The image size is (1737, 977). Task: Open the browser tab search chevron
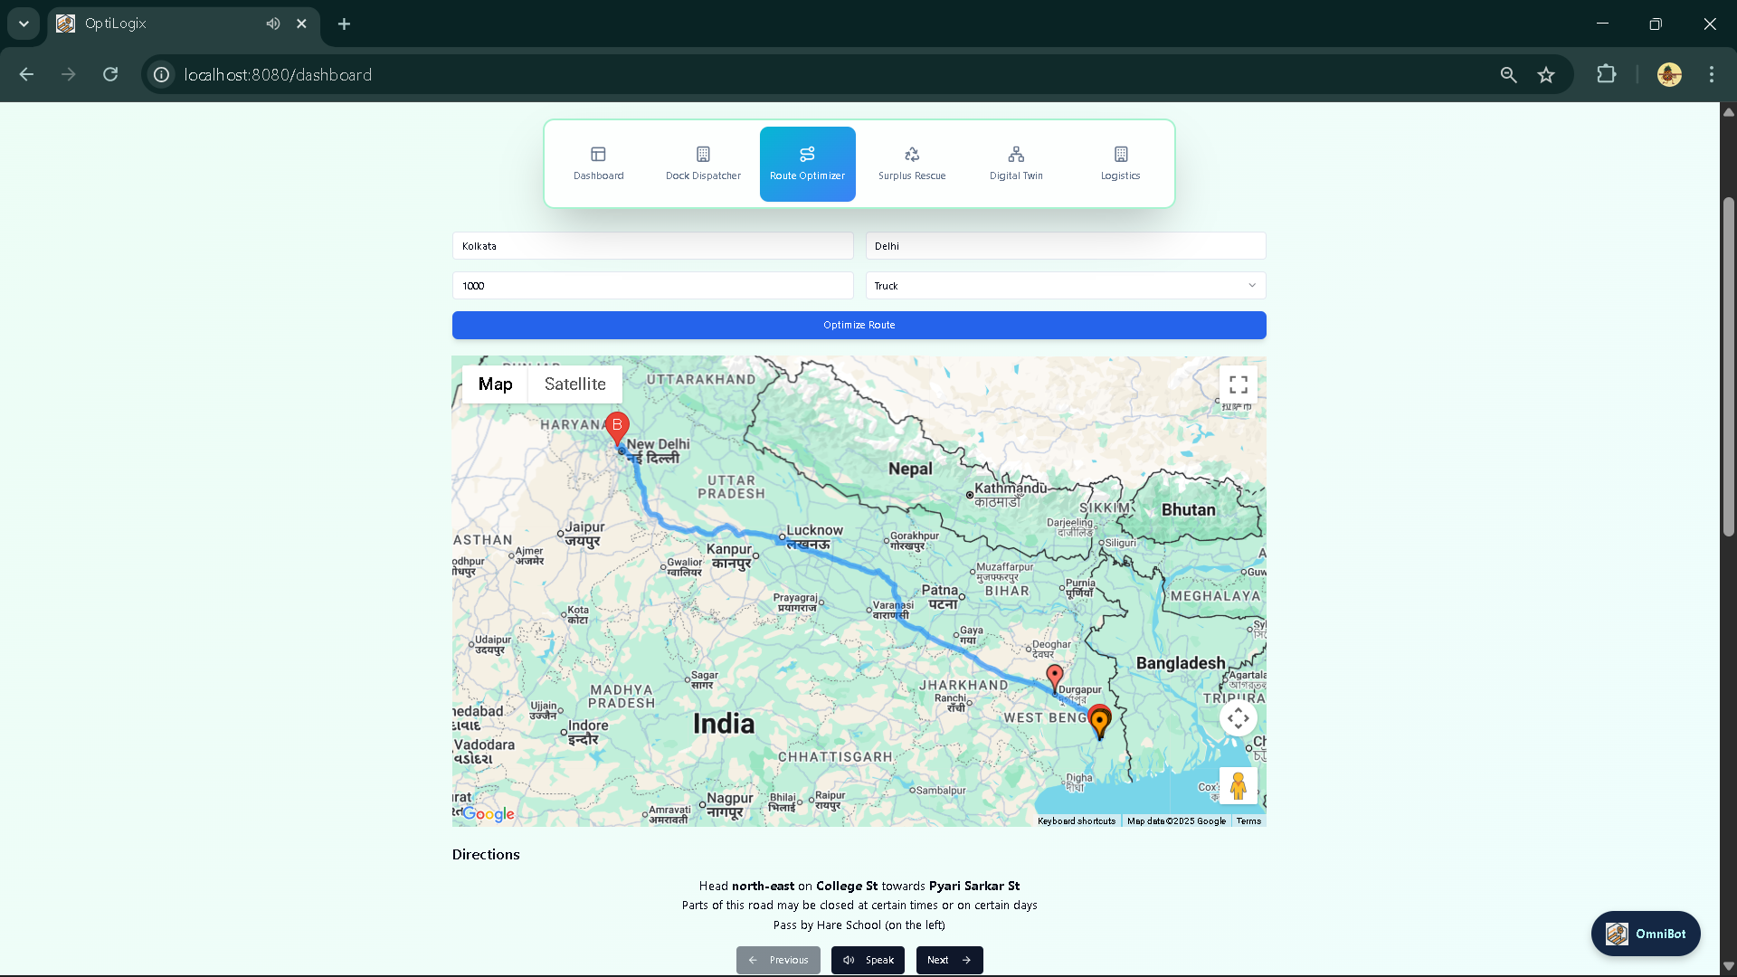[x=24, y=24]
